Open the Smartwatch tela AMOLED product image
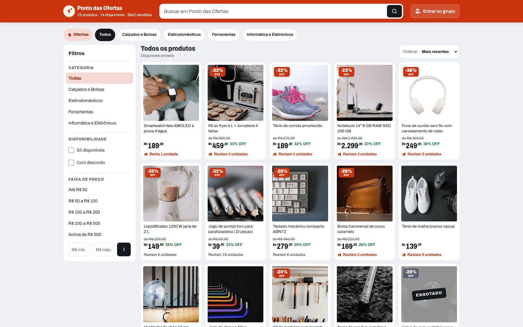This screenshot has height=327, width=523. pos(171,93)
